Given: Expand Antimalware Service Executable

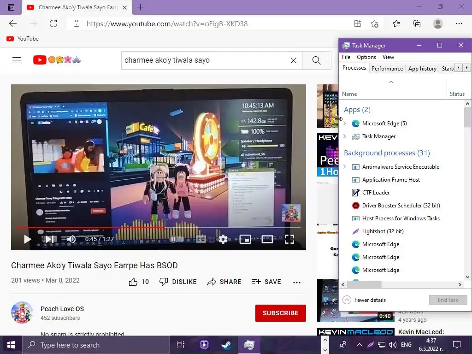Looking at the screenshot, I should (345, 167).
